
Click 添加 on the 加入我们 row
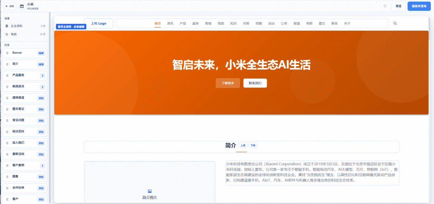(x=41, y=143)
